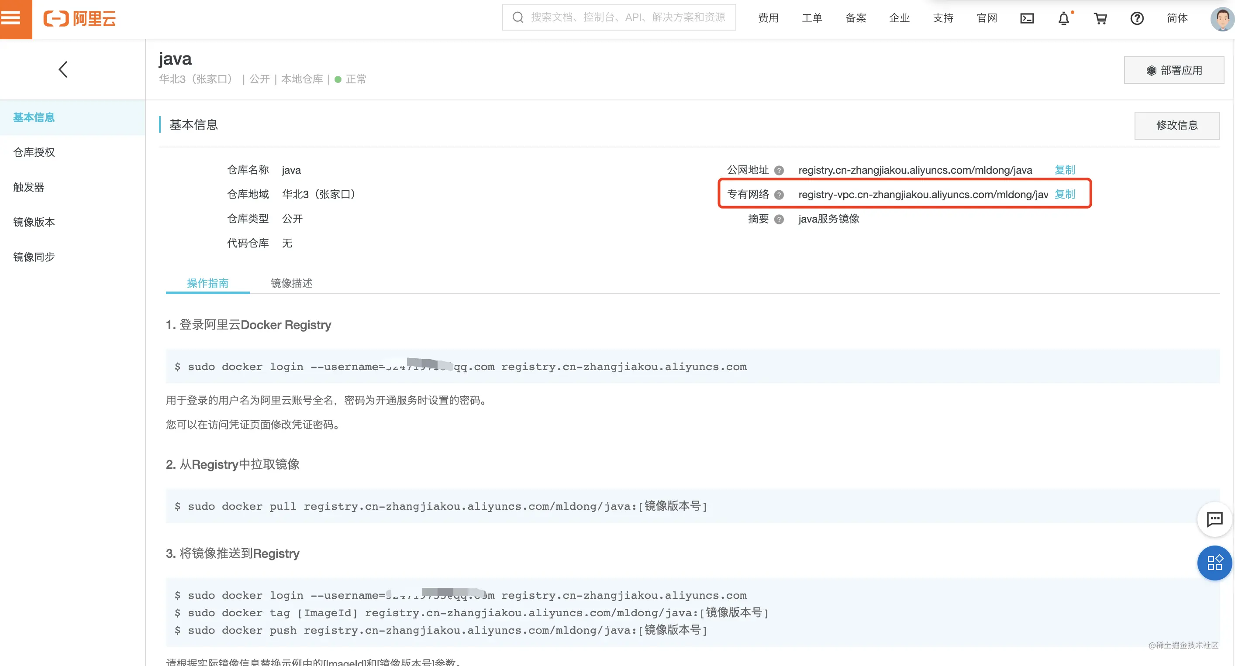Click the heading 从Registry中拉取镜像
Image resolution: width=1235 pixels, height=666 pixels.
pos(232,464)
